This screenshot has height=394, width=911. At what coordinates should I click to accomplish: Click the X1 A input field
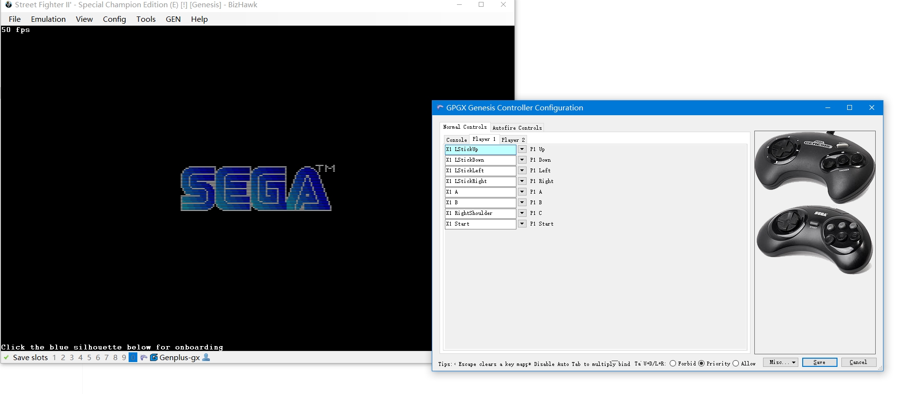pos(481,192)
